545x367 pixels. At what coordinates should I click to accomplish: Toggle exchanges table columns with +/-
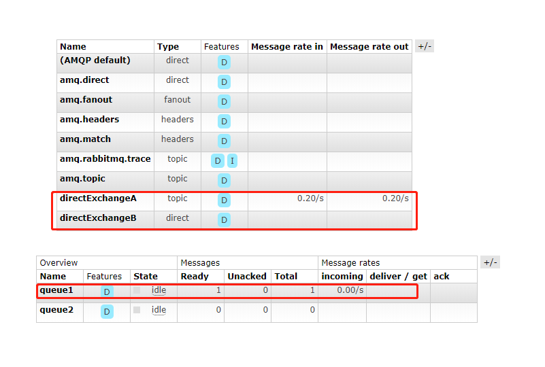click(x=425, y=46)
